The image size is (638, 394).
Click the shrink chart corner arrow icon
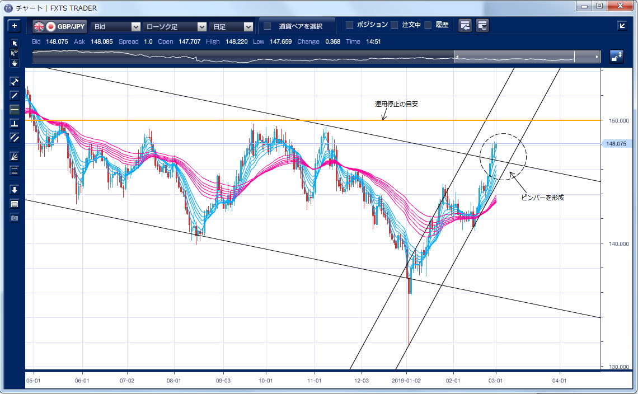[622, 26]
